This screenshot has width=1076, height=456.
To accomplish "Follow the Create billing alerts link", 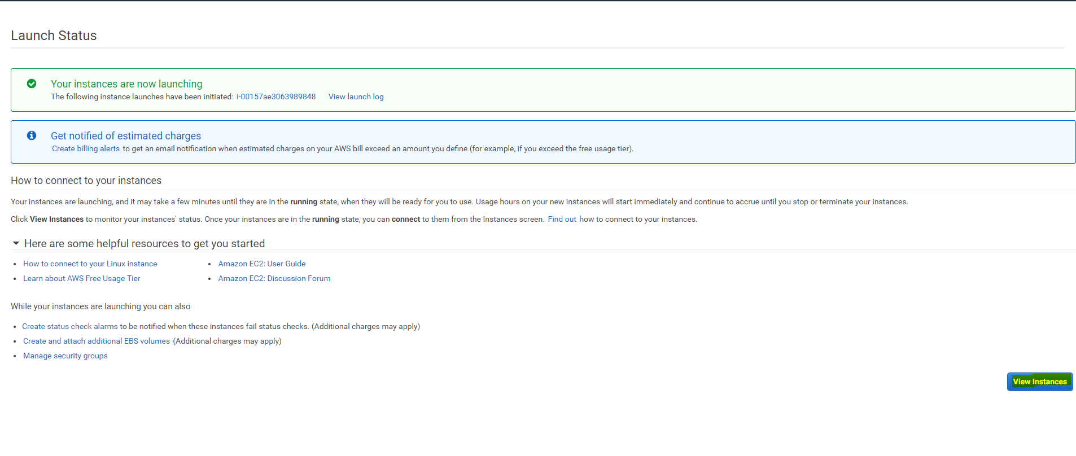I will (x=86, y=148).
